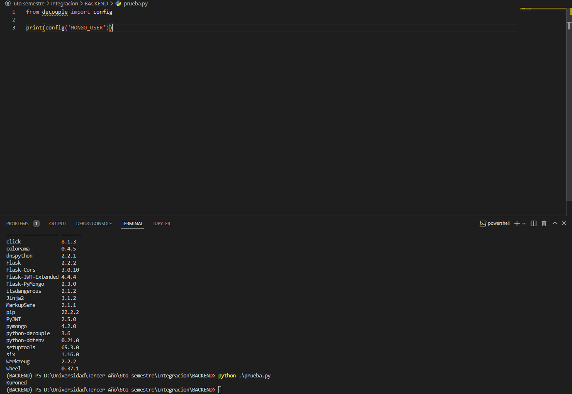Viewport: 572px width, 394px height.
Task: Kill terminal with the trash icon
Action: pos(544,224)
